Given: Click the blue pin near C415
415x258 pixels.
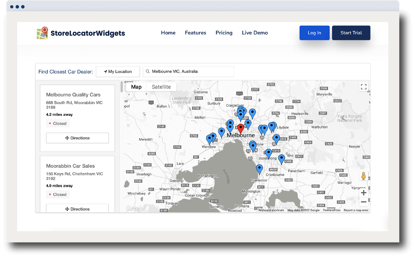Looking at the screenshot, I should 276,139.
